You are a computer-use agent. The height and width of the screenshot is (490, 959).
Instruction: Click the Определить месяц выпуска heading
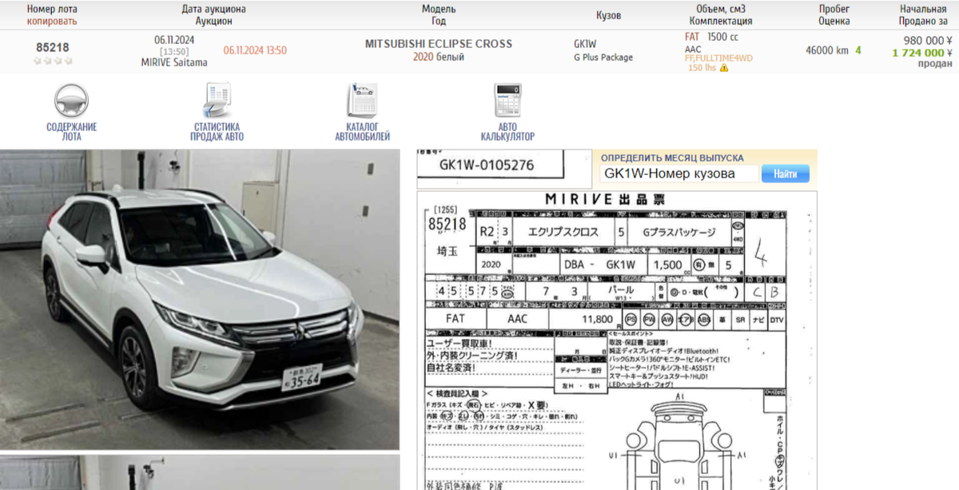pos(672,158)
